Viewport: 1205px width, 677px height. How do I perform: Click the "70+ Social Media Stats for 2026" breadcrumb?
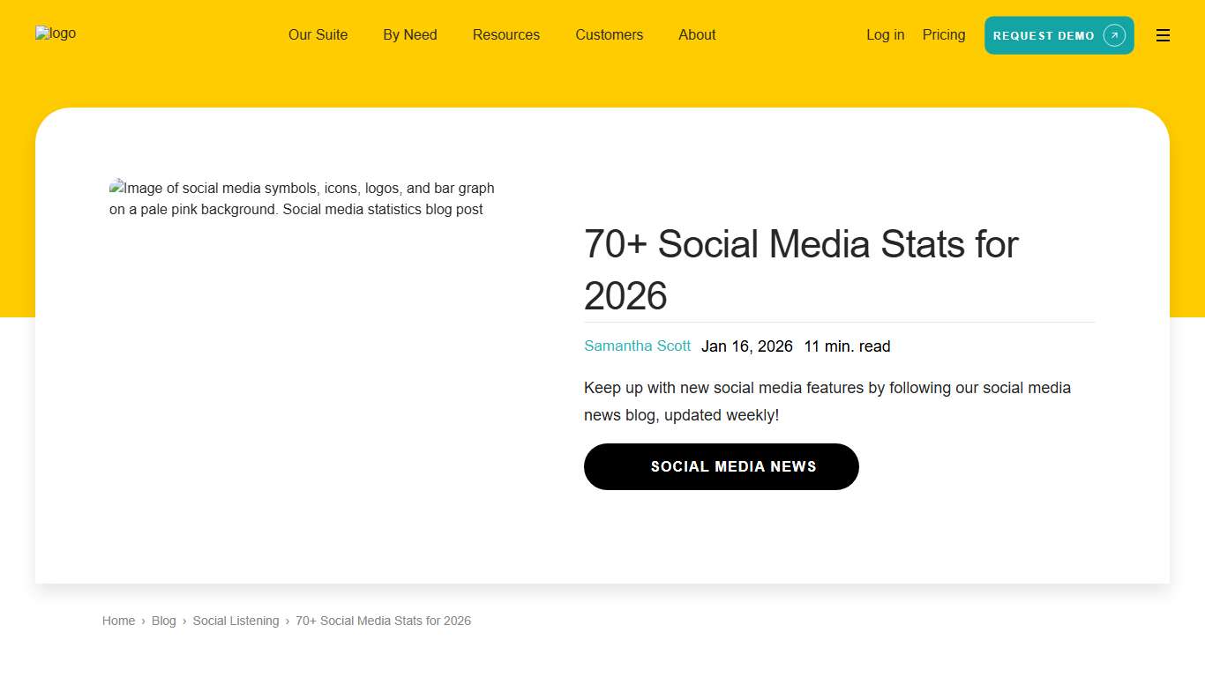383,621
